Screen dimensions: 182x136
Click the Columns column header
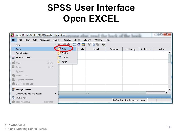pyautogui.click(x=146, y=49)
